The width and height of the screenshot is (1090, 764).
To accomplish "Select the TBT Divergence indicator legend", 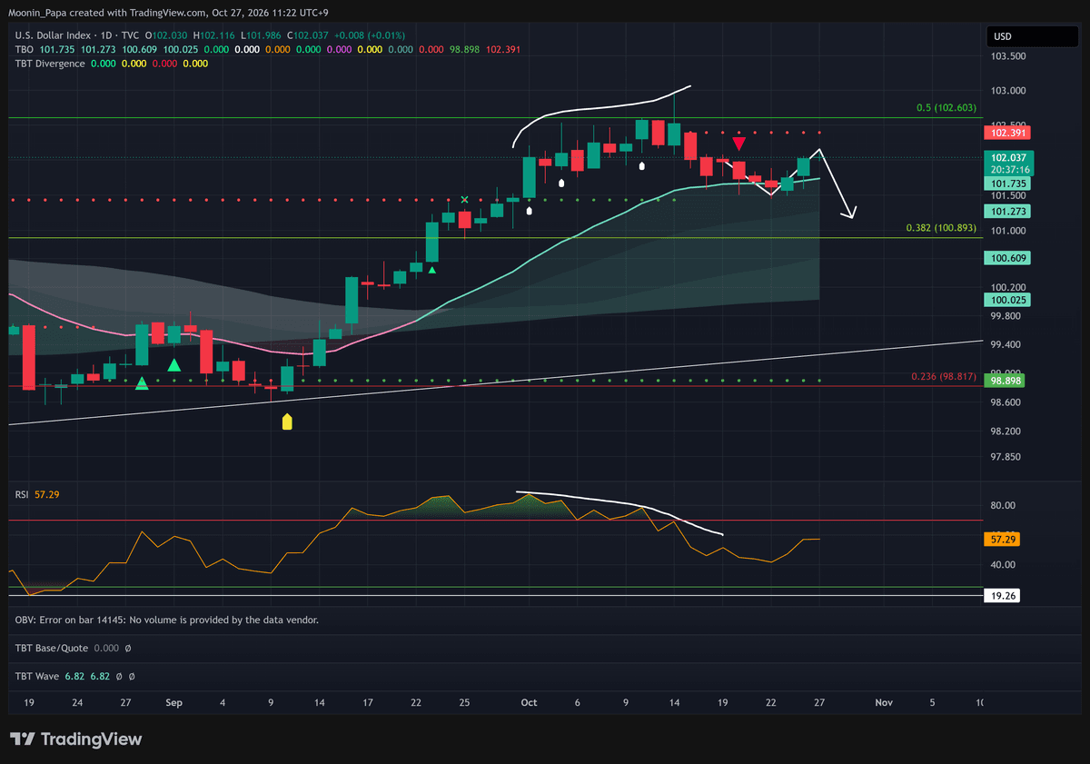I will tap(50, 64).
